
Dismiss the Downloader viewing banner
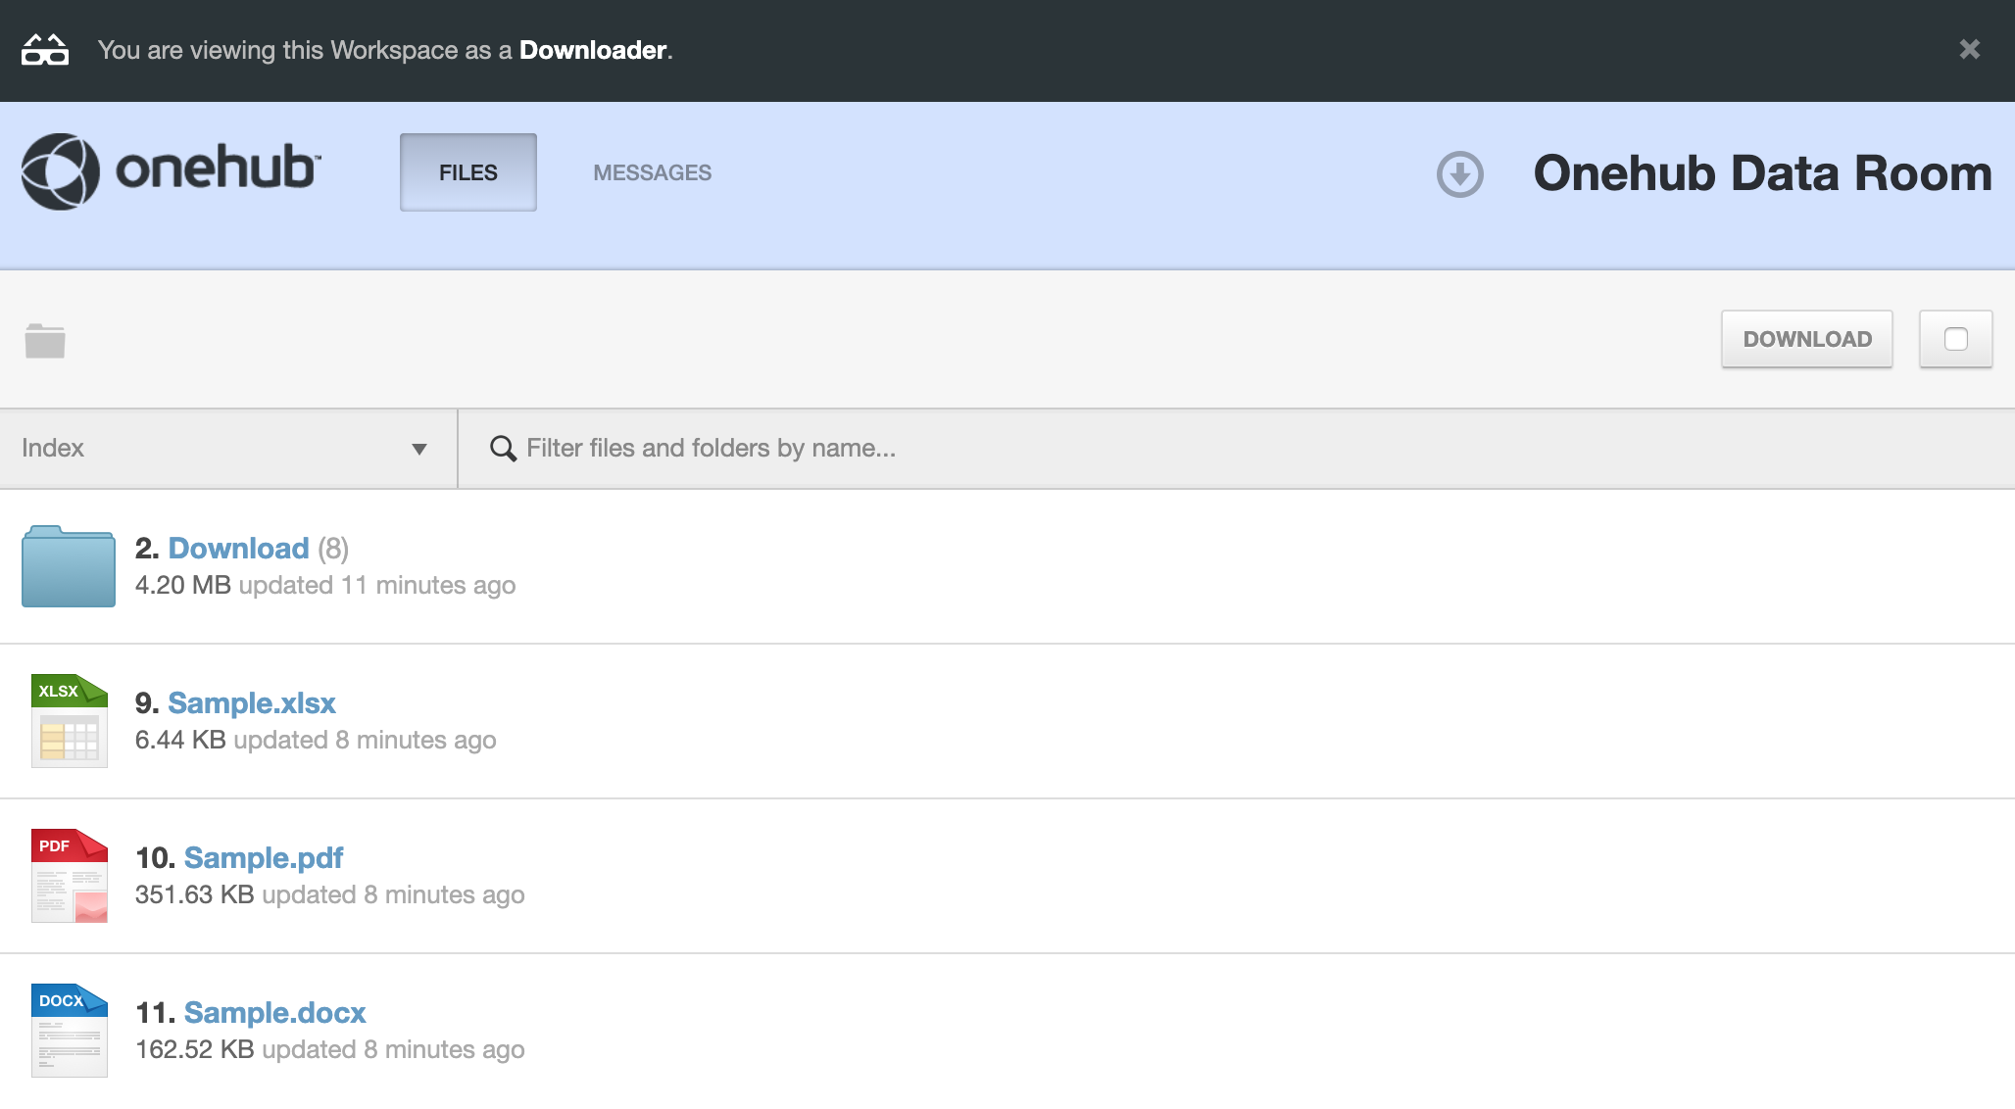click(x=1969, y=49)
